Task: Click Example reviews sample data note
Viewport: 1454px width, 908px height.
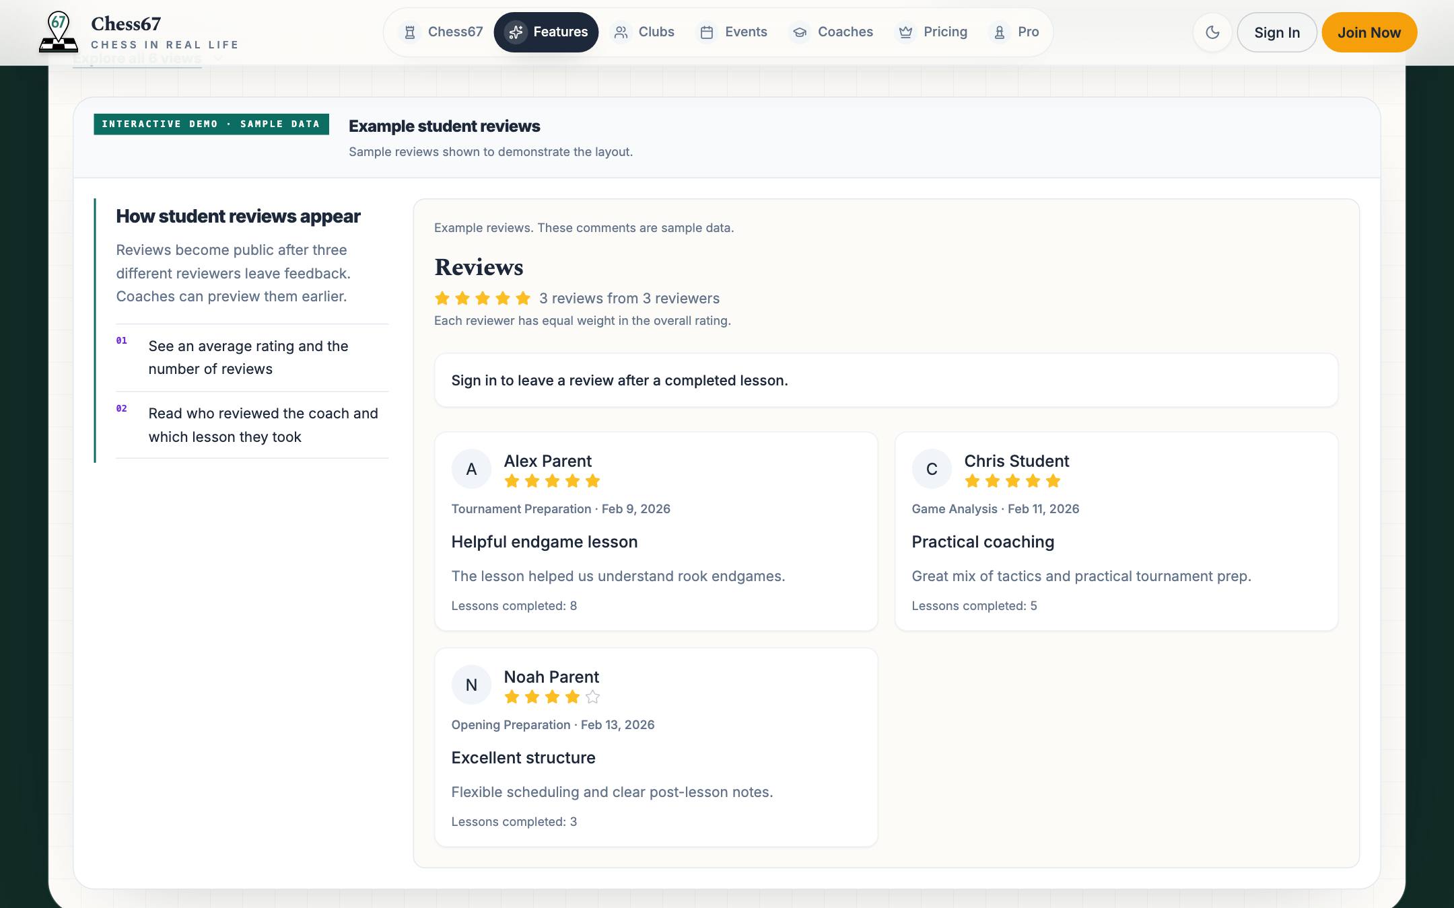Action: (584, 227)
